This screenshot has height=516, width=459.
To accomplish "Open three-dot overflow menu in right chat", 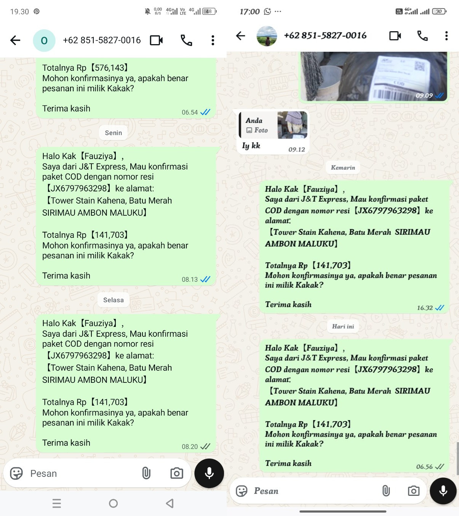I will tap(446, 36).
